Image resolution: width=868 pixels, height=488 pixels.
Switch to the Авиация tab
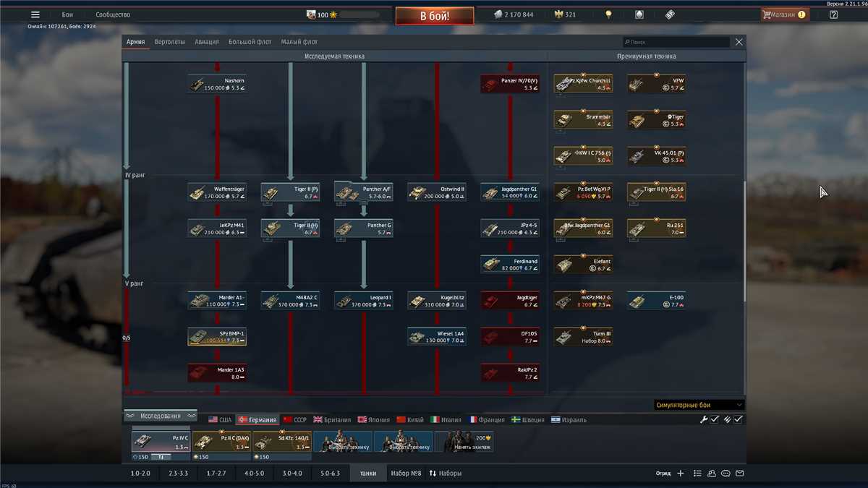tap(207, 42)
